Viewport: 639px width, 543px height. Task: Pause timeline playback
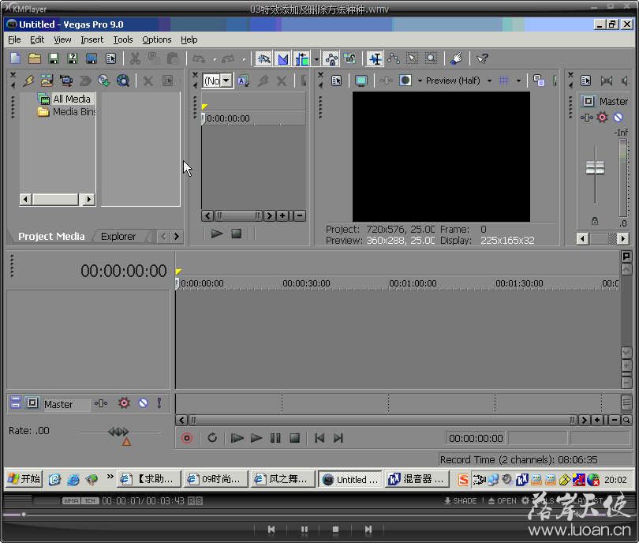pos(275,438)
